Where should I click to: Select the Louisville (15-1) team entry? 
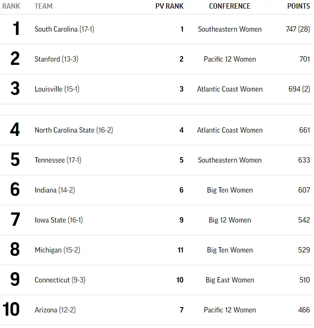[57, 89]
